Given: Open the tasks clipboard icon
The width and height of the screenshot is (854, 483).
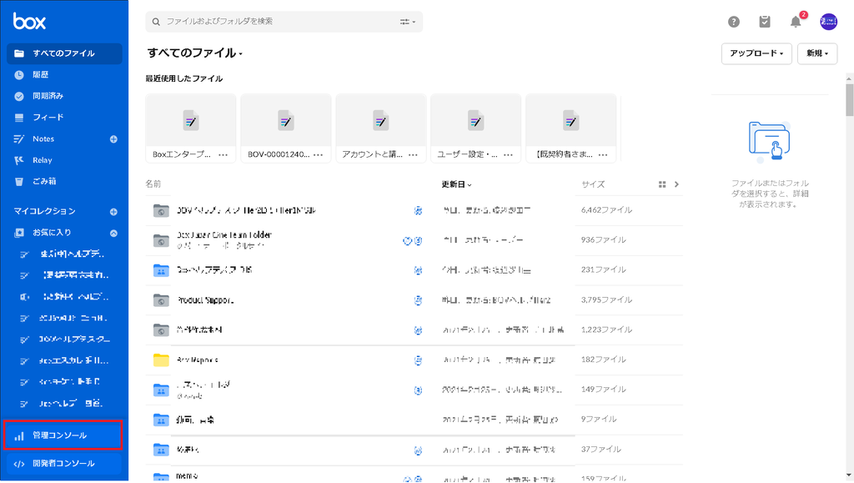Looking at the screenshot, I should pyautogui.click(x=765, y=22).
